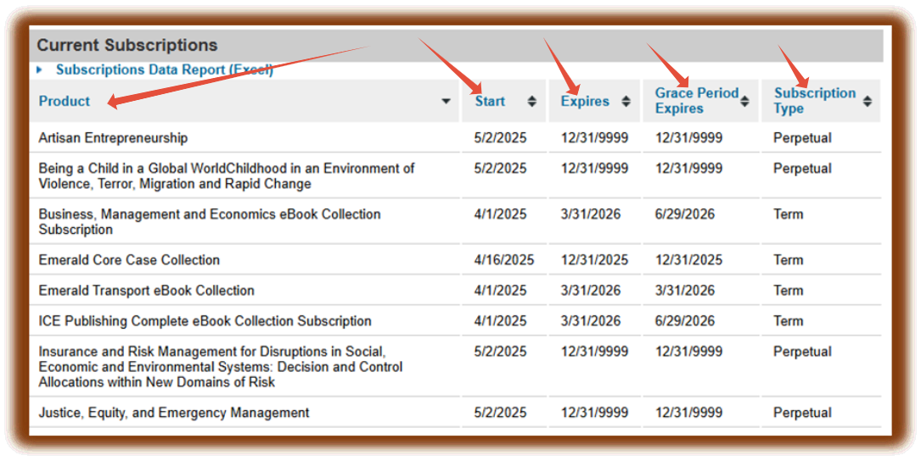Sort by Subscription Type header
Image resolution: width=921 pixels, height=461 pixels.
pos(815,101)
